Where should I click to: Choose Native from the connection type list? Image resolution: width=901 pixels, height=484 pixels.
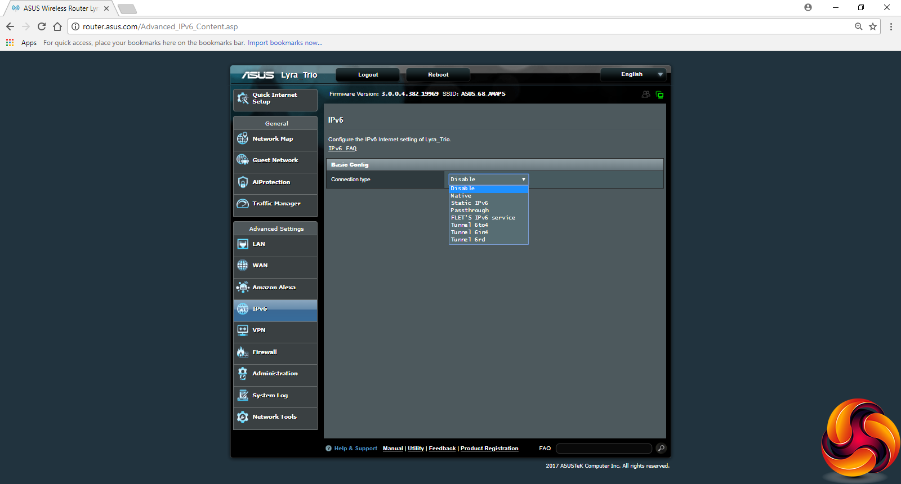[461, 196]
